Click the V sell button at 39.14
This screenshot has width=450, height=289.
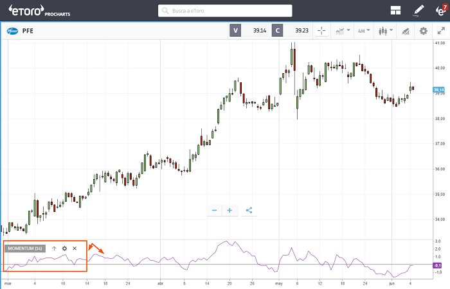point(235,30)
